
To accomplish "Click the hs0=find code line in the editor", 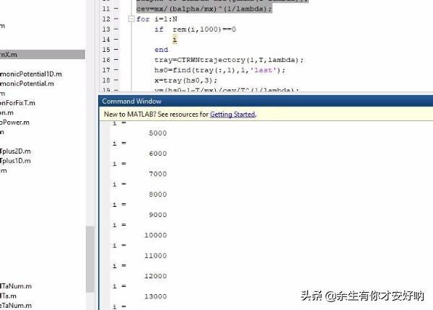I will (x=220, y=70).
